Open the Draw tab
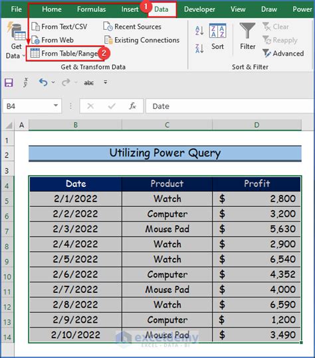315x358 pixels. pos(269,9)
